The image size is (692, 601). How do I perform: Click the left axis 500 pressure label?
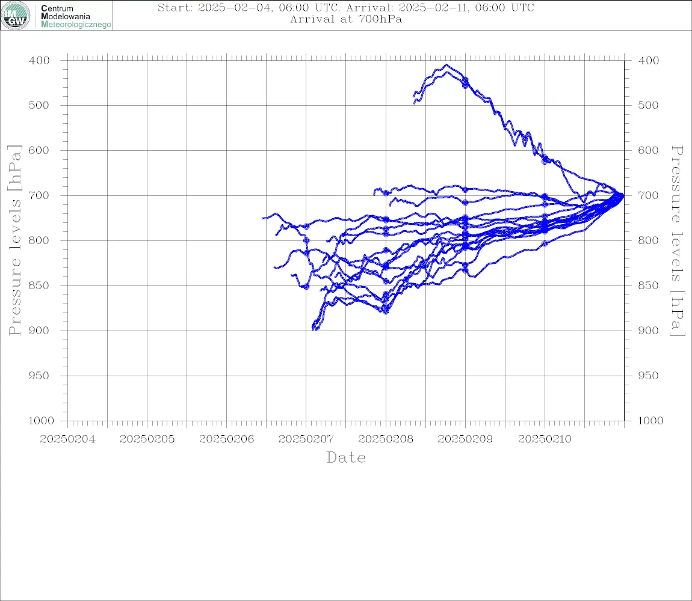[39, 105]
